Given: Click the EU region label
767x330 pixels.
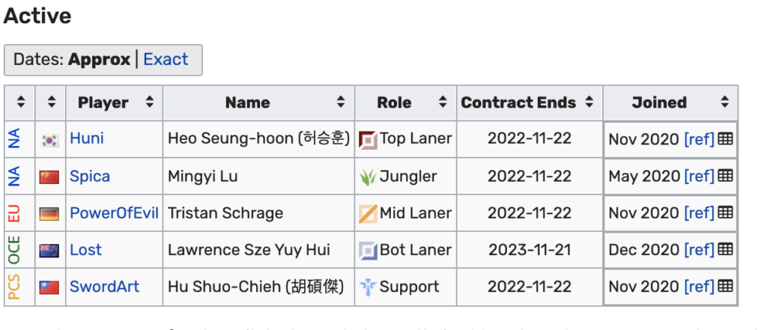Looking at the screenshot, I should (x=14, y=213).
